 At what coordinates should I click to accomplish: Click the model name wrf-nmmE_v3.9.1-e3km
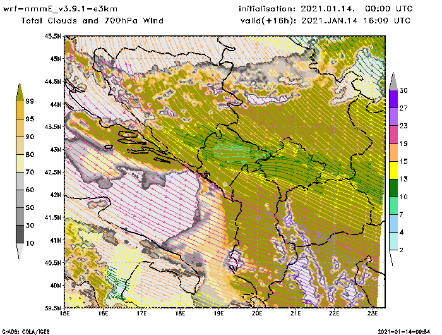60,9
